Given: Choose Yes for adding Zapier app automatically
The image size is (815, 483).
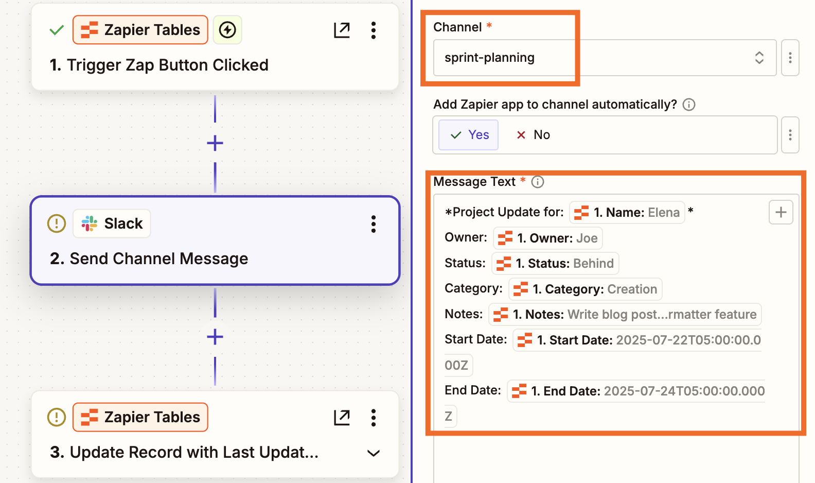Looking at the screenshot, I should click(469, 135).
